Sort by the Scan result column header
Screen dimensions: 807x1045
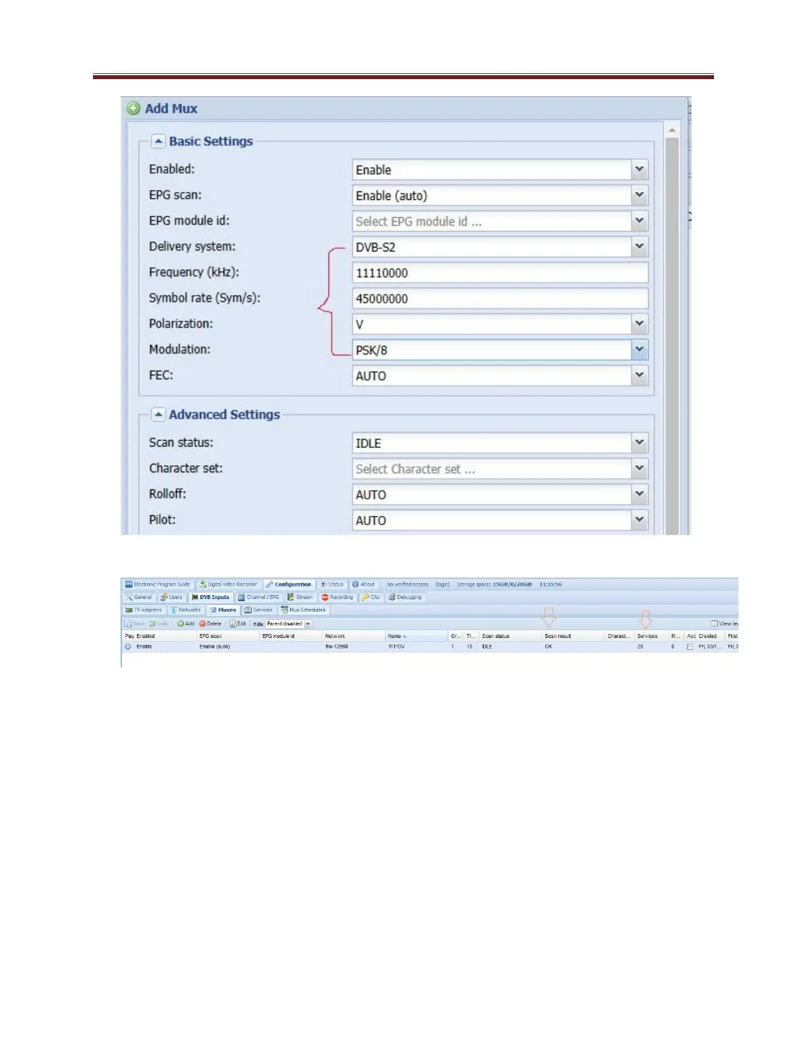573,636
